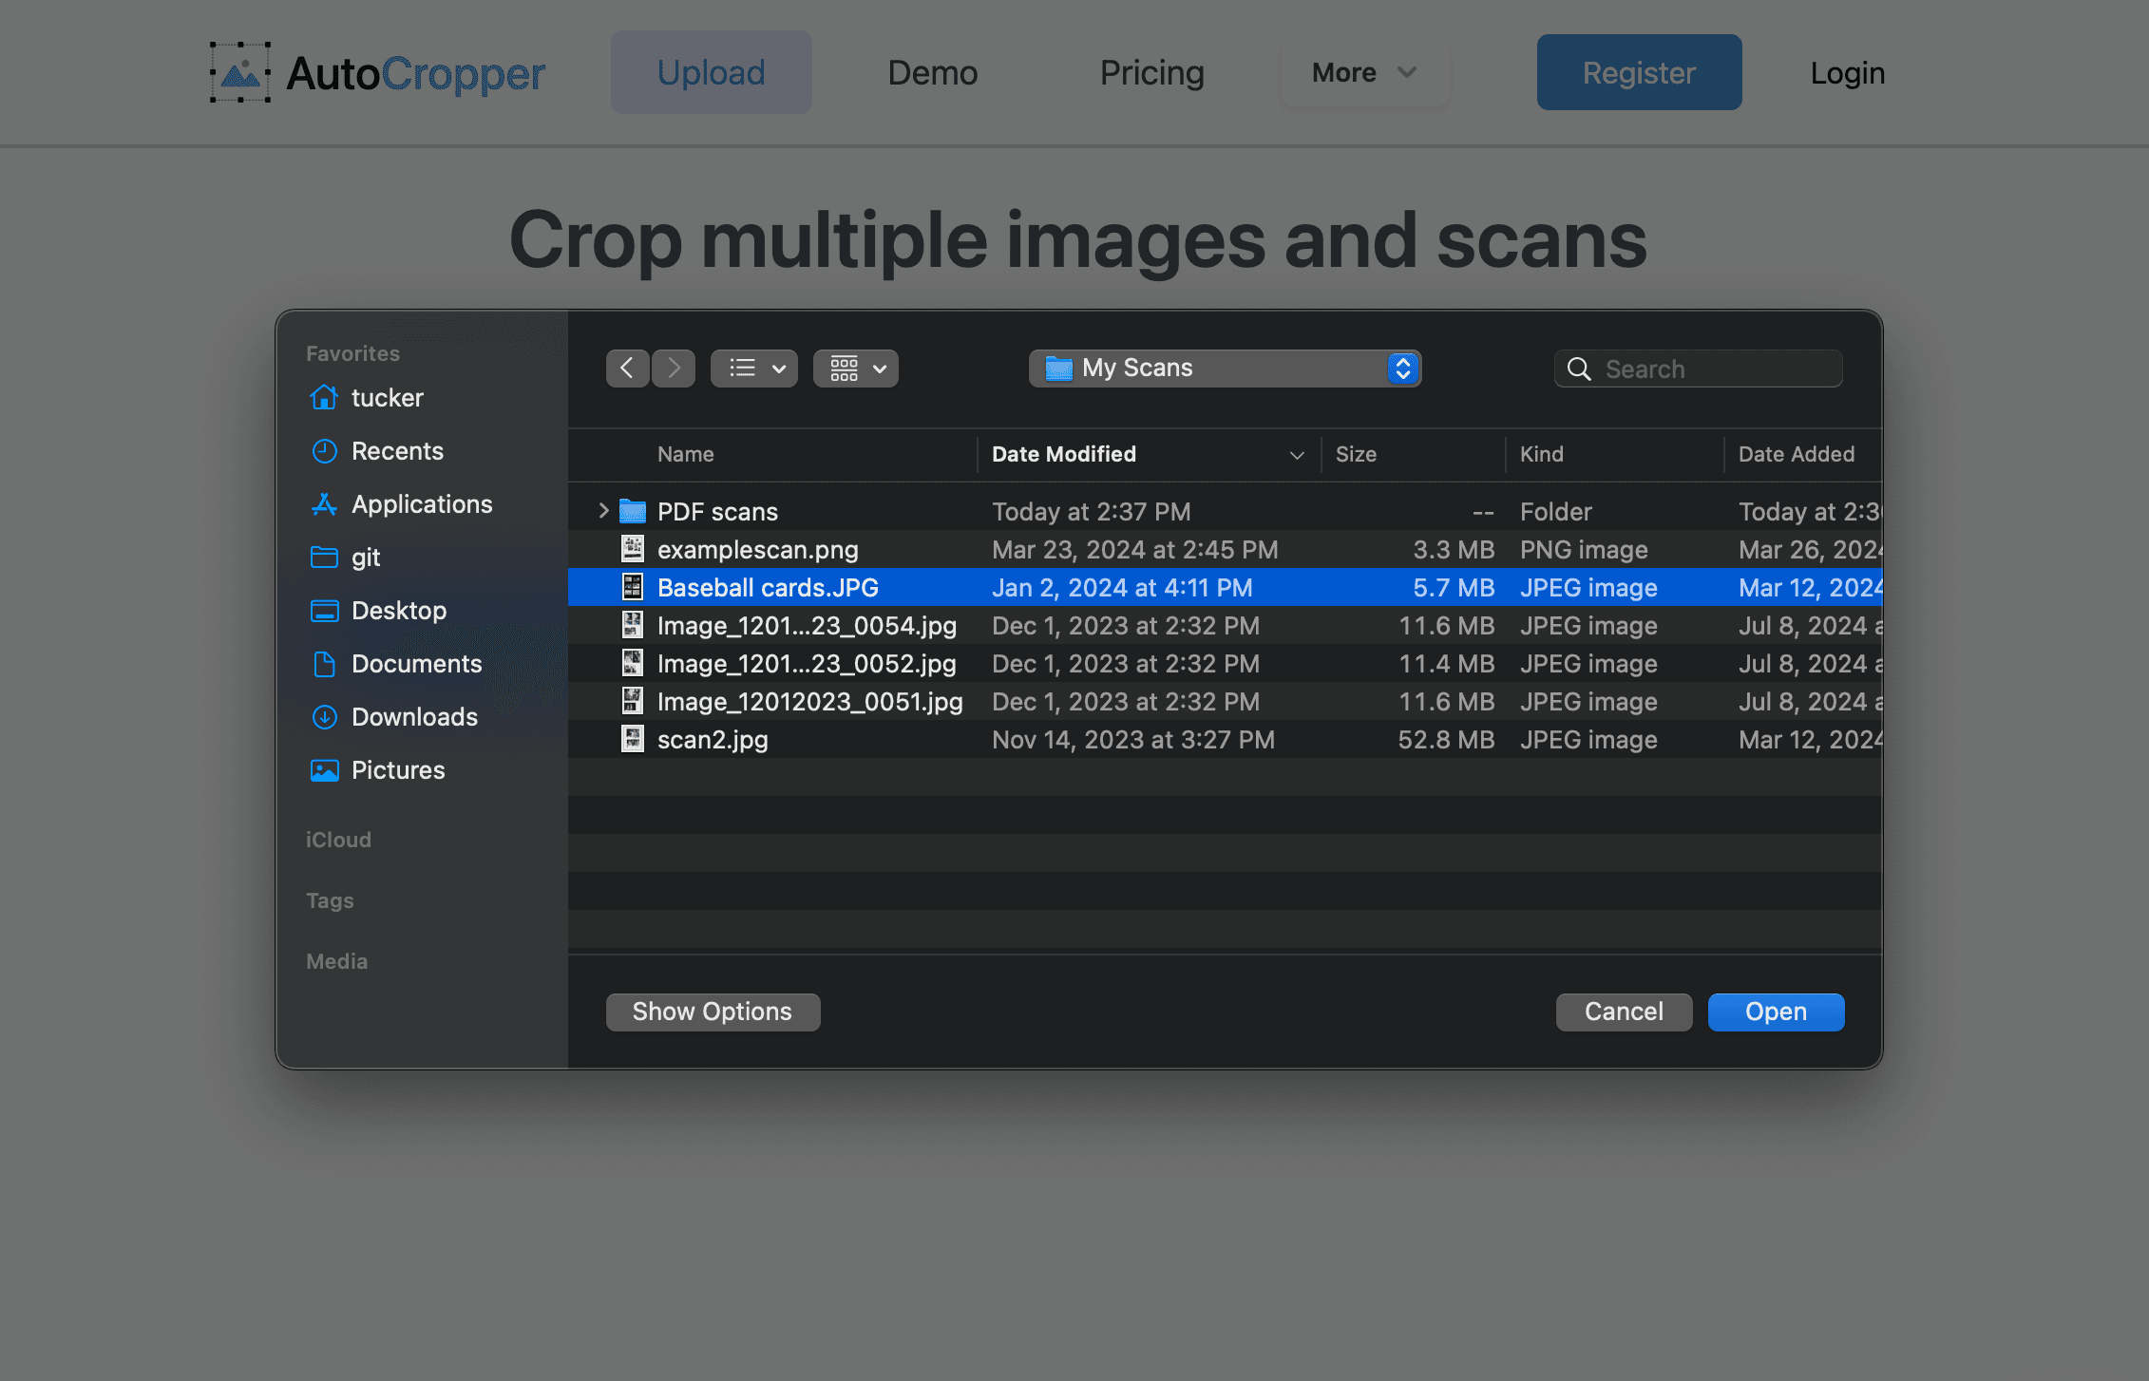Viewport: 2149px width, 1381px height.
Task: Select Pictures in the Favorites sidebar
Action: [x=398, y=769]
